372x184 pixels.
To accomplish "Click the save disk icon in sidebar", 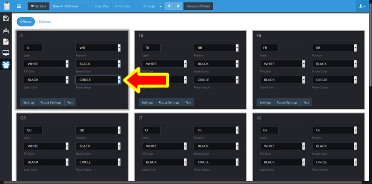I will point(6,19).
